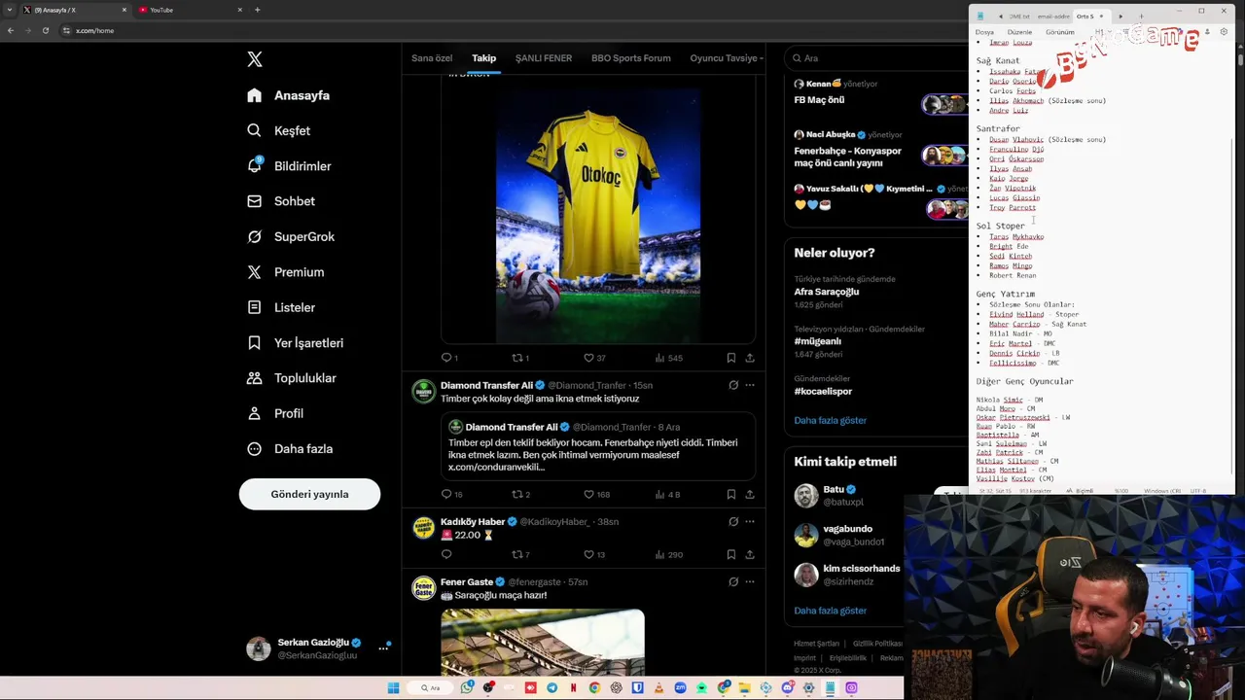Open Düzenle menu in Notepad

(x=1019, y=32)
